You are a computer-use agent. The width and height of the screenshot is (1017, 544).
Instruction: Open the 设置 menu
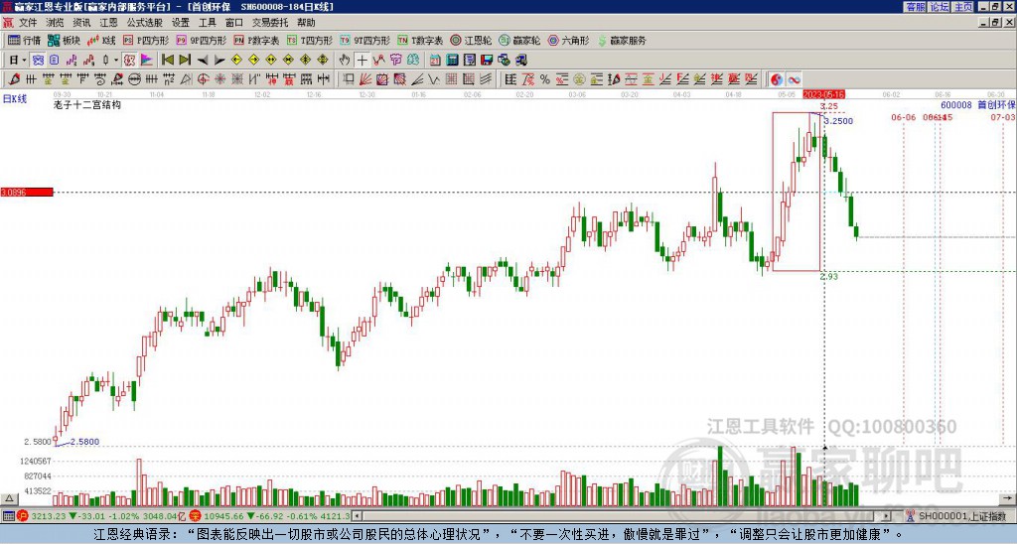(181, 23)
